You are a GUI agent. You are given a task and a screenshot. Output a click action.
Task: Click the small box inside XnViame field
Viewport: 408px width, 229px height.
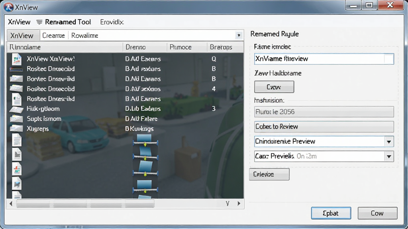tap(389, 59)
